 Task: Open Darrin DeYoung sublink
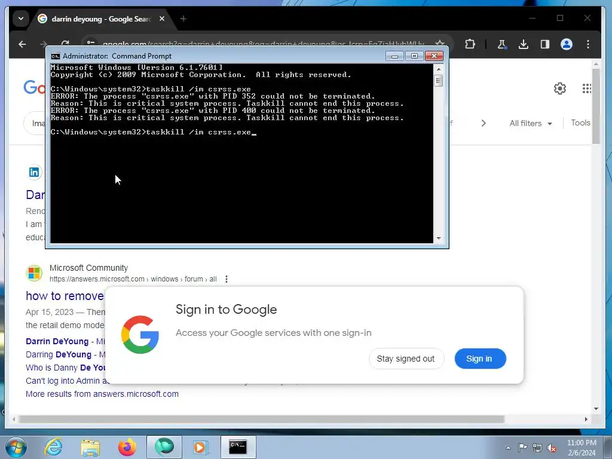[x=57, y=341]
